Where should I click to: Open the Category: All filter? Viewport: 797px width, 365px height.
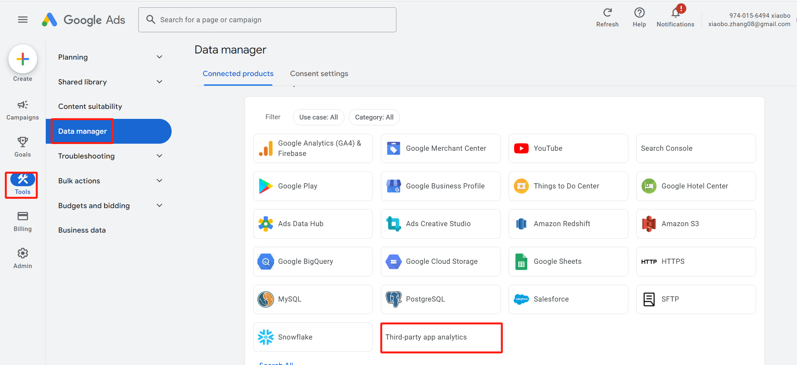click(x=374, y=117)
